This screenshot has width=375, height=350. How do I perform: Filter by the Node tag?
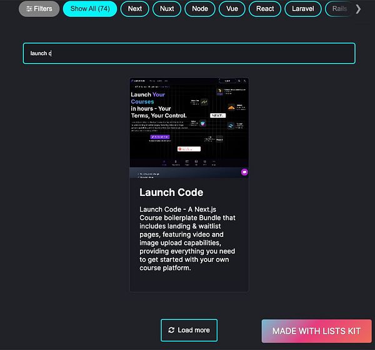tap(200, 9)
